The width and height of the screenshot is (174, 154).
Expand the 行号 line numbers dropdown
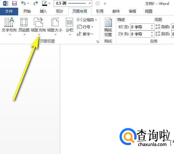click(85, 27)
